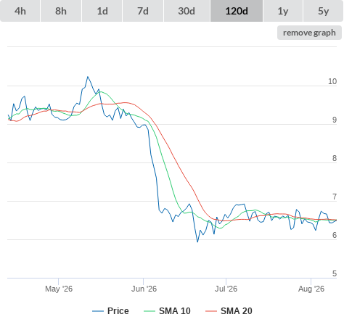Click the Jun '26 axis label
Image resolution: width=344 pixels, height=330 pixels.
tap(144, 289)
